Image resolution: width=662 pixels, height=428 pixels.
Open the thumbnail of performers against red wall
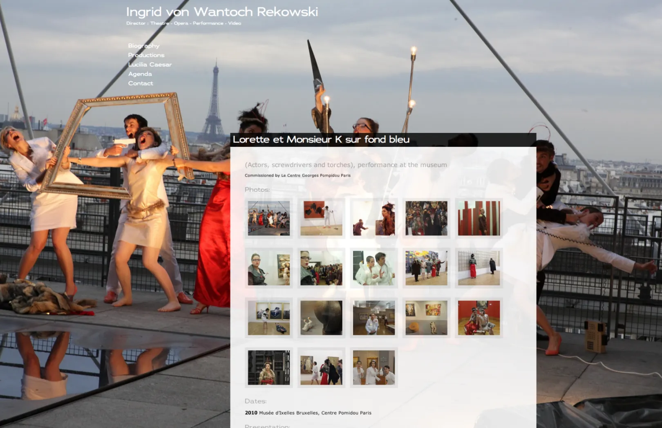(479, 318)
